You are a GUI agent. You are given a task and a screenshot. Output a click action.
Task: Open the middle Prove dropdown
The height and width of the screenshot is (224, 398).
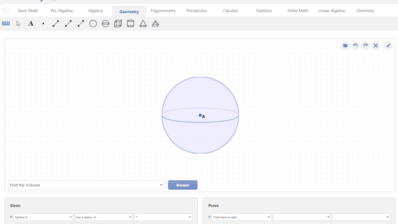[301, 217]
